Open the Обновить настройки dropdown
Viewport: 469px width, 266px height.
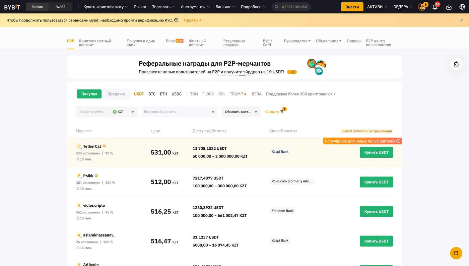(241, 112)
